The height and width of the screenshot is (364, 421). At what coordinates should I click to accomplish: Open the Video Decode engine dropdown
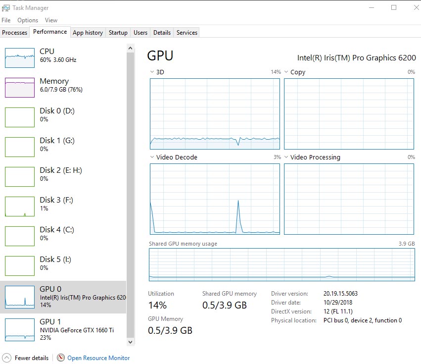(x=152, y=157)
